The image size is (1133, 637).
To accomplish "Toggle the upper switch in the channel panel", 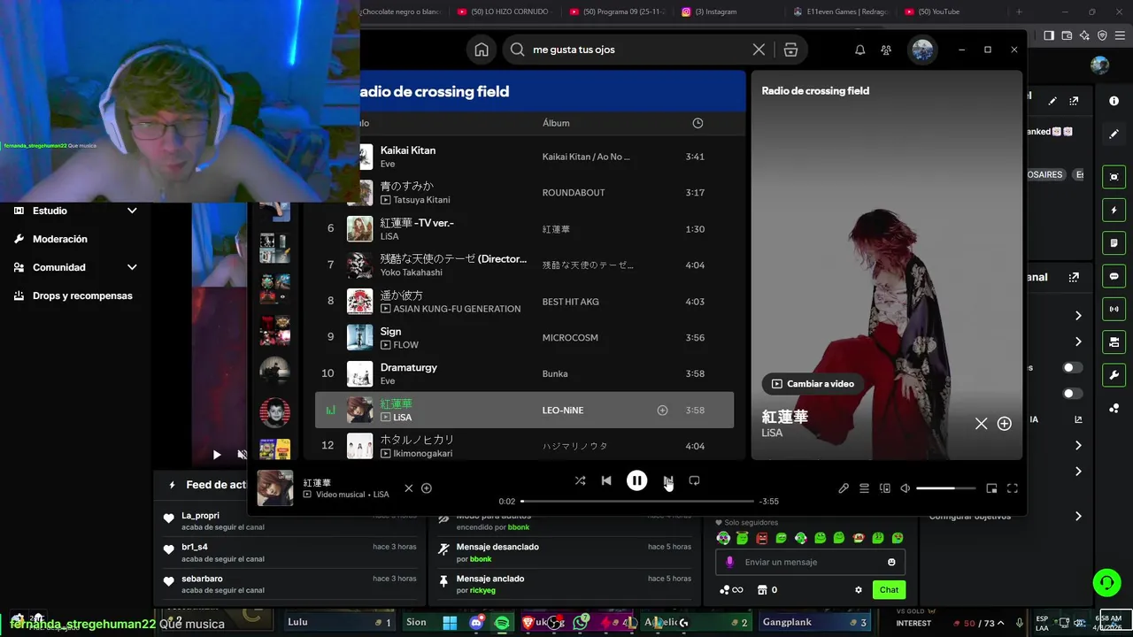I will click(x=1072, y=367).
